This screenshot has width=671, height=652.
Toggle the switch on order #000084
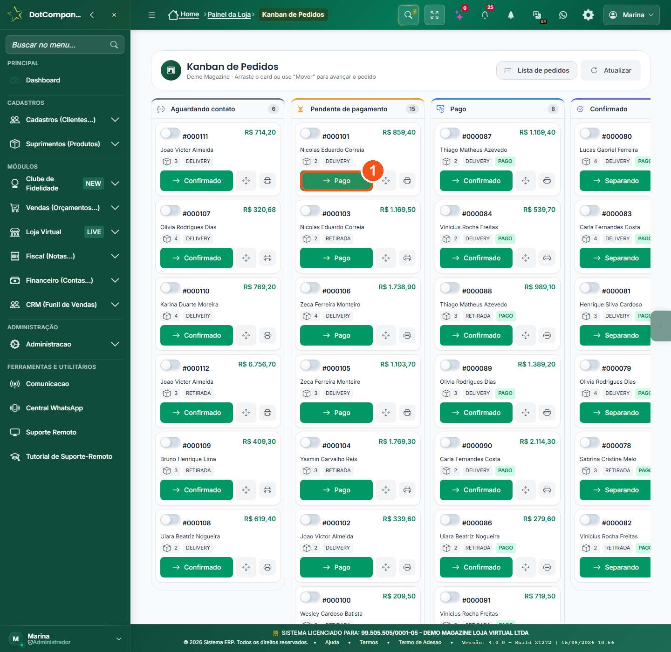pos(450,211)
